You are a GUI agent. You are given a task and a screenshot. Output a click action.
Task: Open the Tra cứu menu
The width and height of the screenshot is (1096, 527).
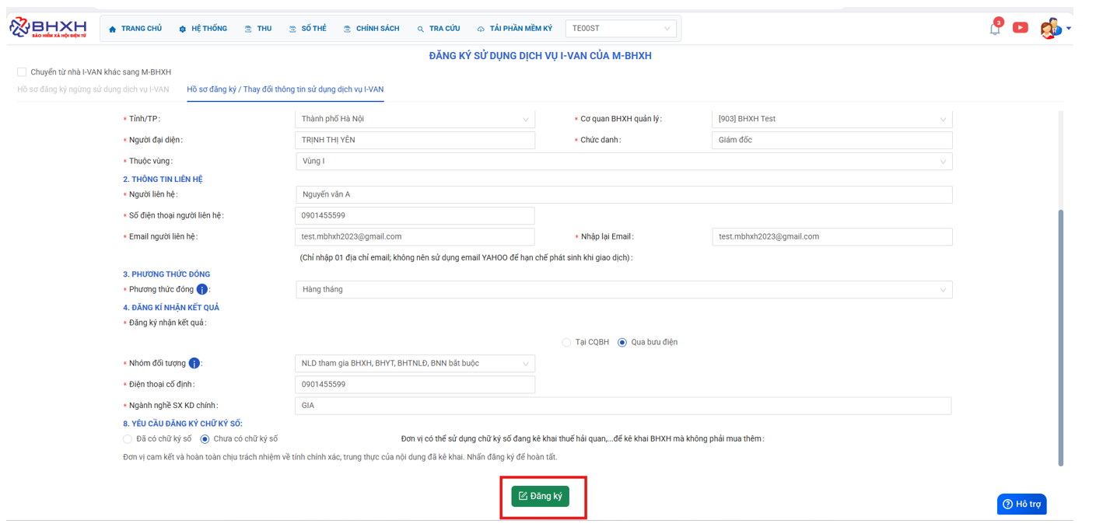[438, 29]
